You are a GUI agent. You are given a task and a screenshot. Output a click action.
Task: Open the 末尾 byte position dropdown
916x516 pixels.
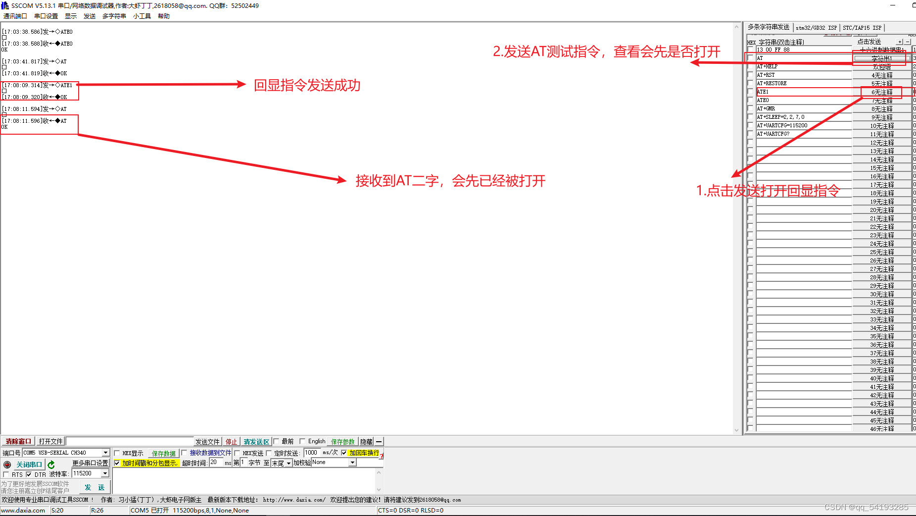[x=289, y=463]
